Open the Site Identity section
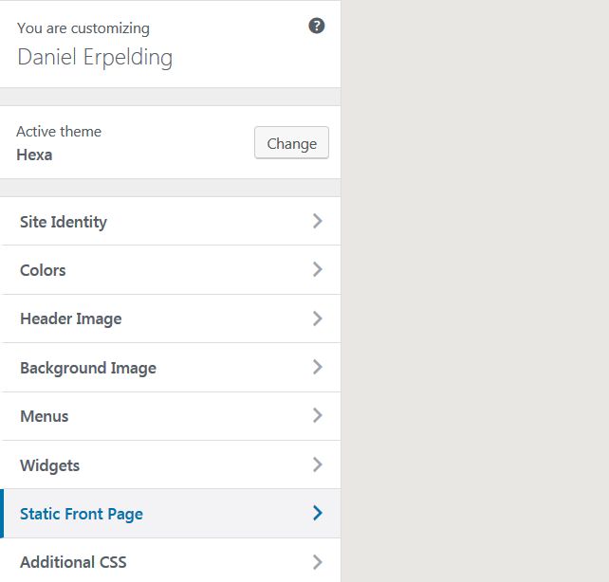Image resolution: width=609 pixels, height=582 pixels. (x=64, y=222)
